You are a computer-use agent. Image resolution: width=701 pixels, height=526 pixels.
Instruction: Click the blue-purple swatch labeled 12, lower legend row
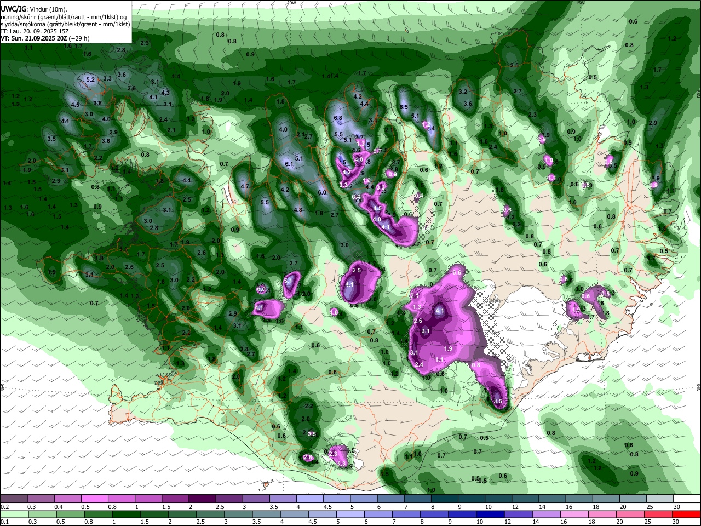coord(519,514)
